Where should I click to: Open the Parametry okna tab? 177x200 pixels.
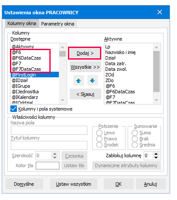(x=58, y=24)
